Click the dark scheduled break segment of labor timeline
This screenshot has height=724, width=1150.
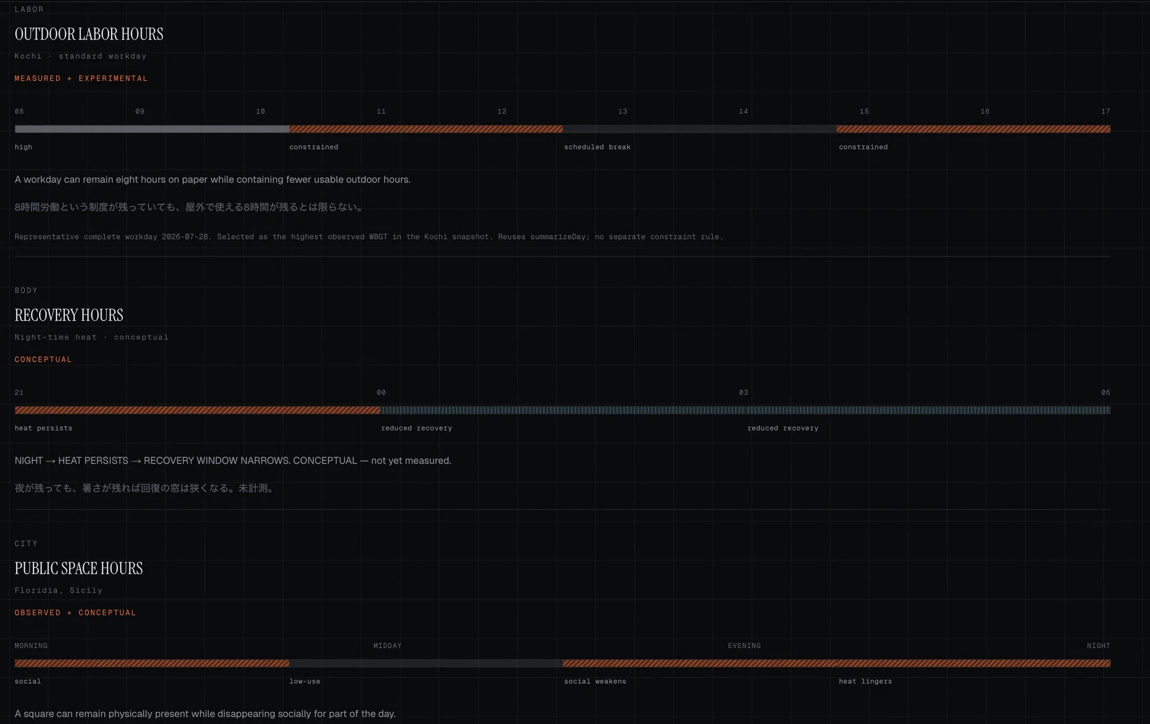(x=699, y=129)
